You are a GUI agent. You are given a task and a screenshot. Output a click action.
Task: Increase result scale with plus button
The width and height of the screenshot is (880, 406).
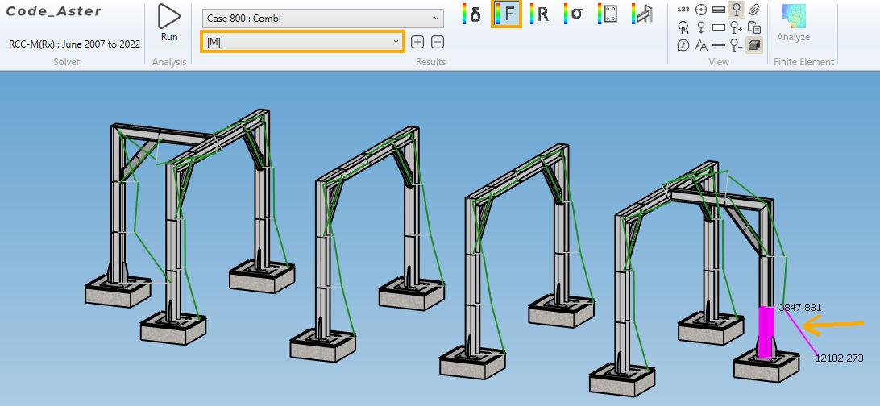(x=417, y=42)
